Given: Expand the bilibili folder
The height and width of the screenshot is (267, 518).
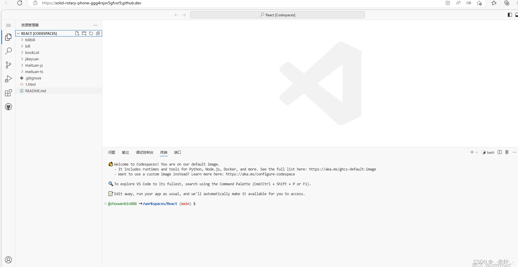Looking at the screenshot, I should tap(59, 40).
